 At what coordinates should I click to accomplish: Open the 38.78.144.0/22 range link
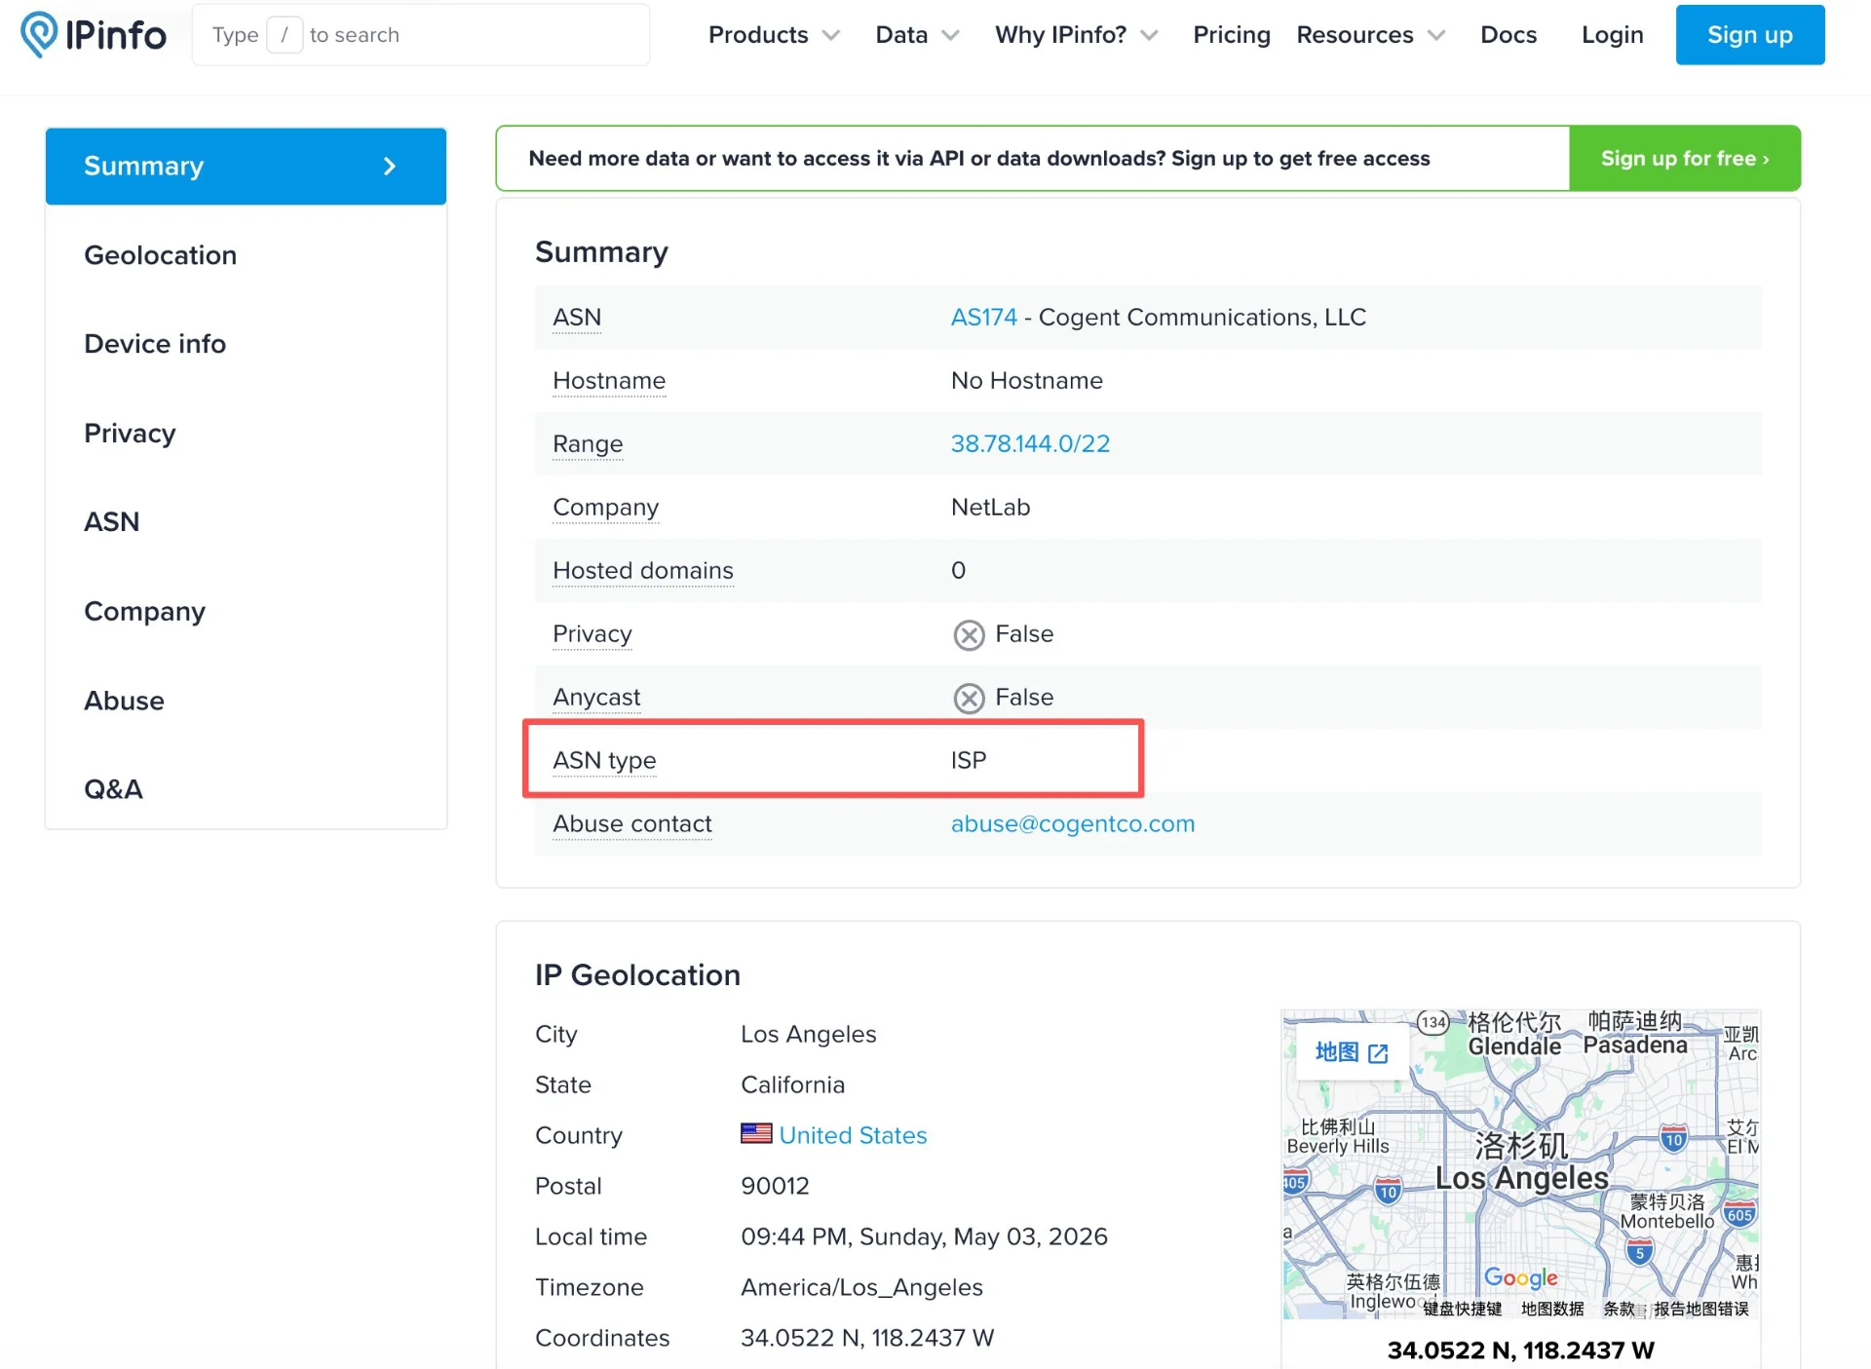click(1030, 444)
